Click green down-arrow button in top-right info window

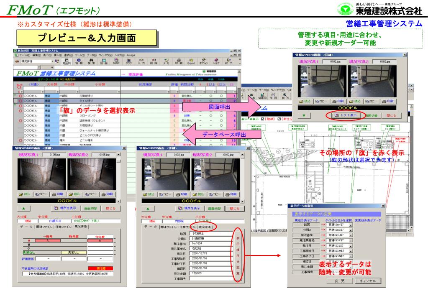[x=304, y=116]
